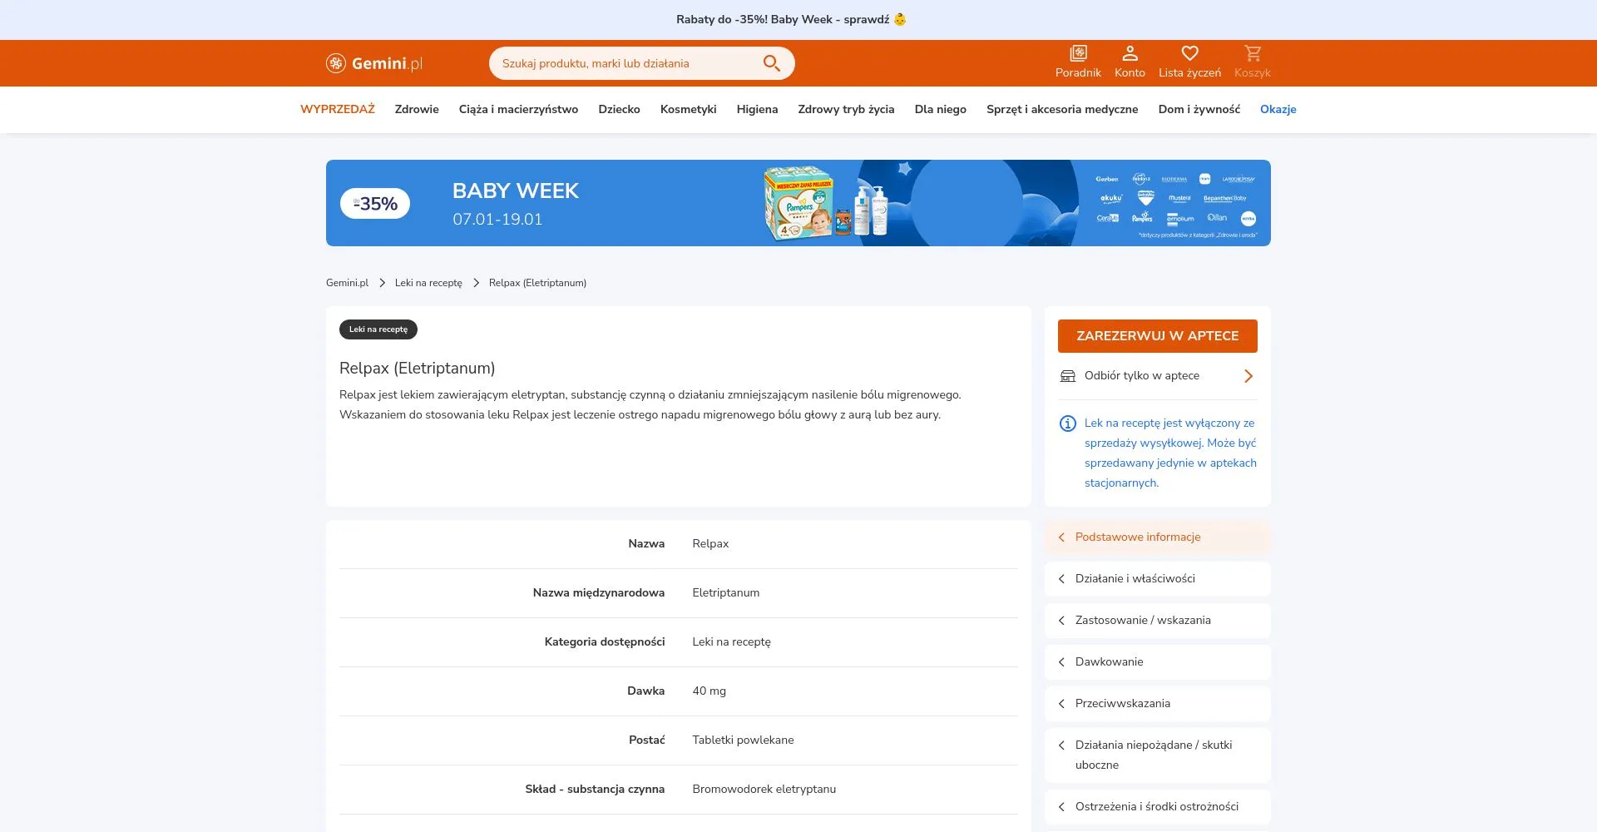1597x832 pixels.
Task: Click the search magnifier icon
Action: pos(771,63)
